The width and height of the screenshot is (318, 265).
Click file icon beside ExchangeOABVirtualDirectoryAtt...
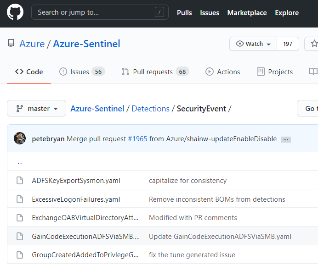(20, 218)
